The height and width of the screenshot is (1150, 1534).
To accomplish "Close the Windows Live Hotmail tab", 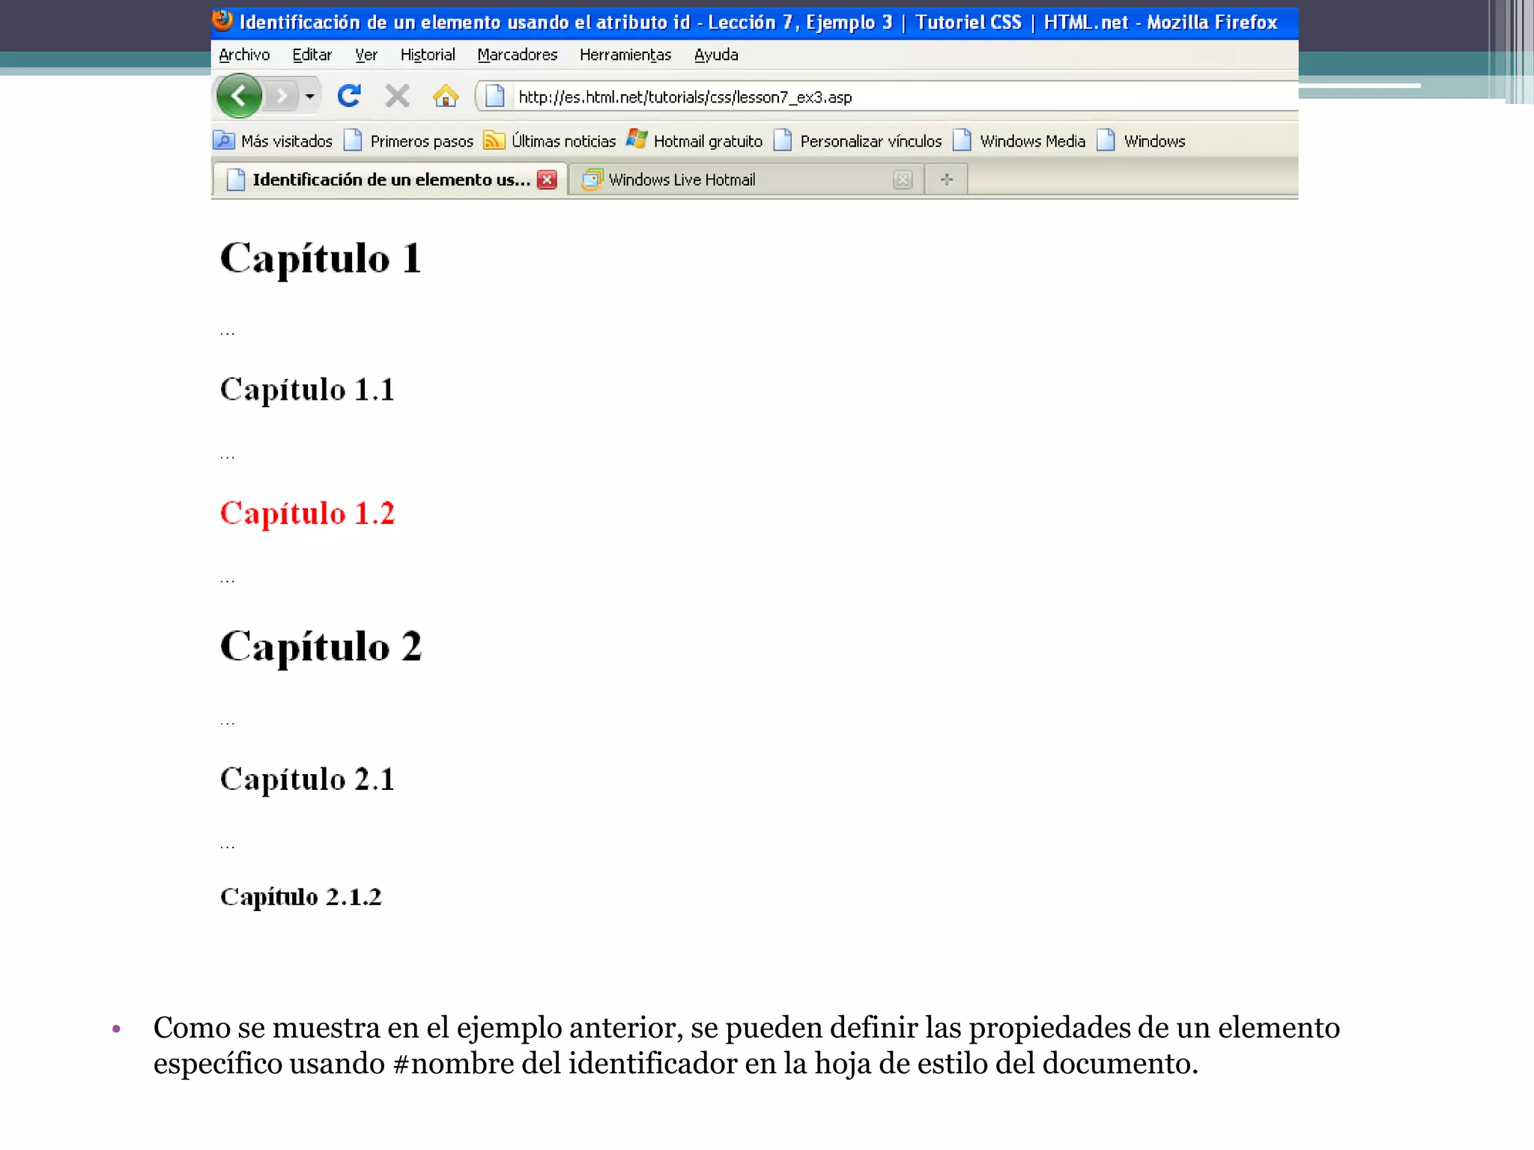I will (903, 180).
